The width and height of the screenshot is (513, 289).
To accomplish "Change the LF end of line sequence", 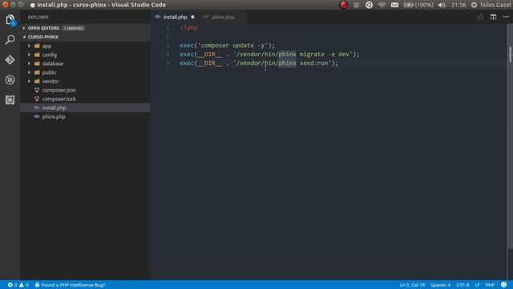I will click(x=478, y=285).
